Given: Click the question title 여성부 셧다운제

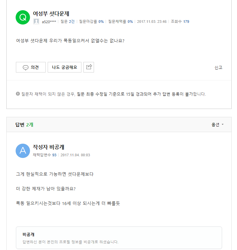Looking at the screenshot, I should click(51, 14).
